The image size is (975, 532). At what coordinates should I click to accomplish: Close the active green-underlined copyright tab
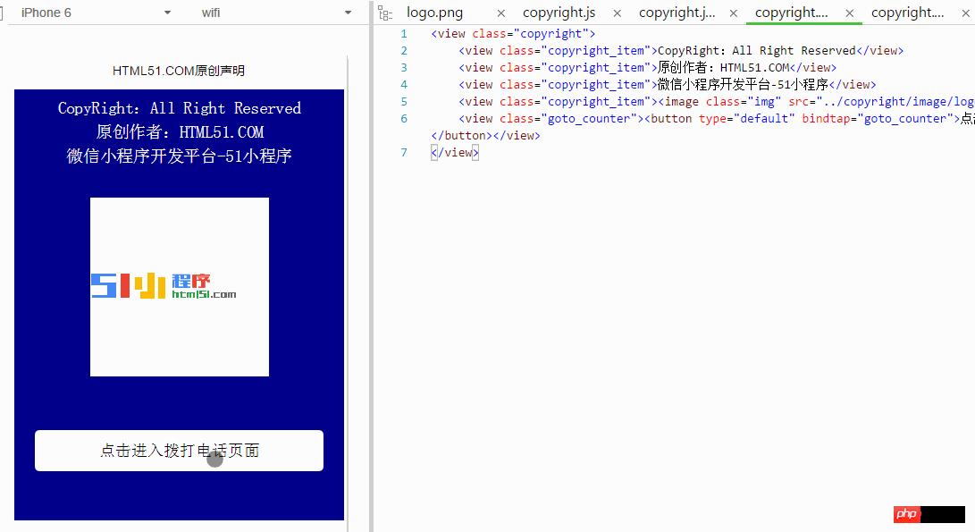(x=849, y=13)
